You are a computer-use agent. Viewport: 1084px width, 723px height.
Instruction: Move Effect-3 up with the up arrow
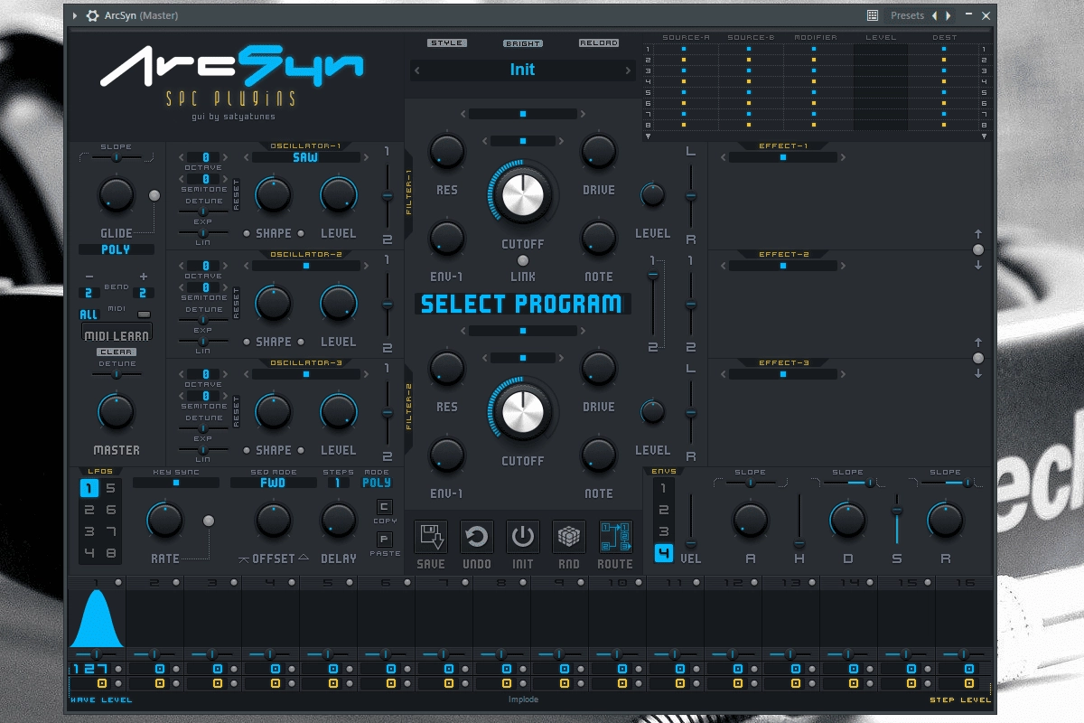click(x=977, y=343)
